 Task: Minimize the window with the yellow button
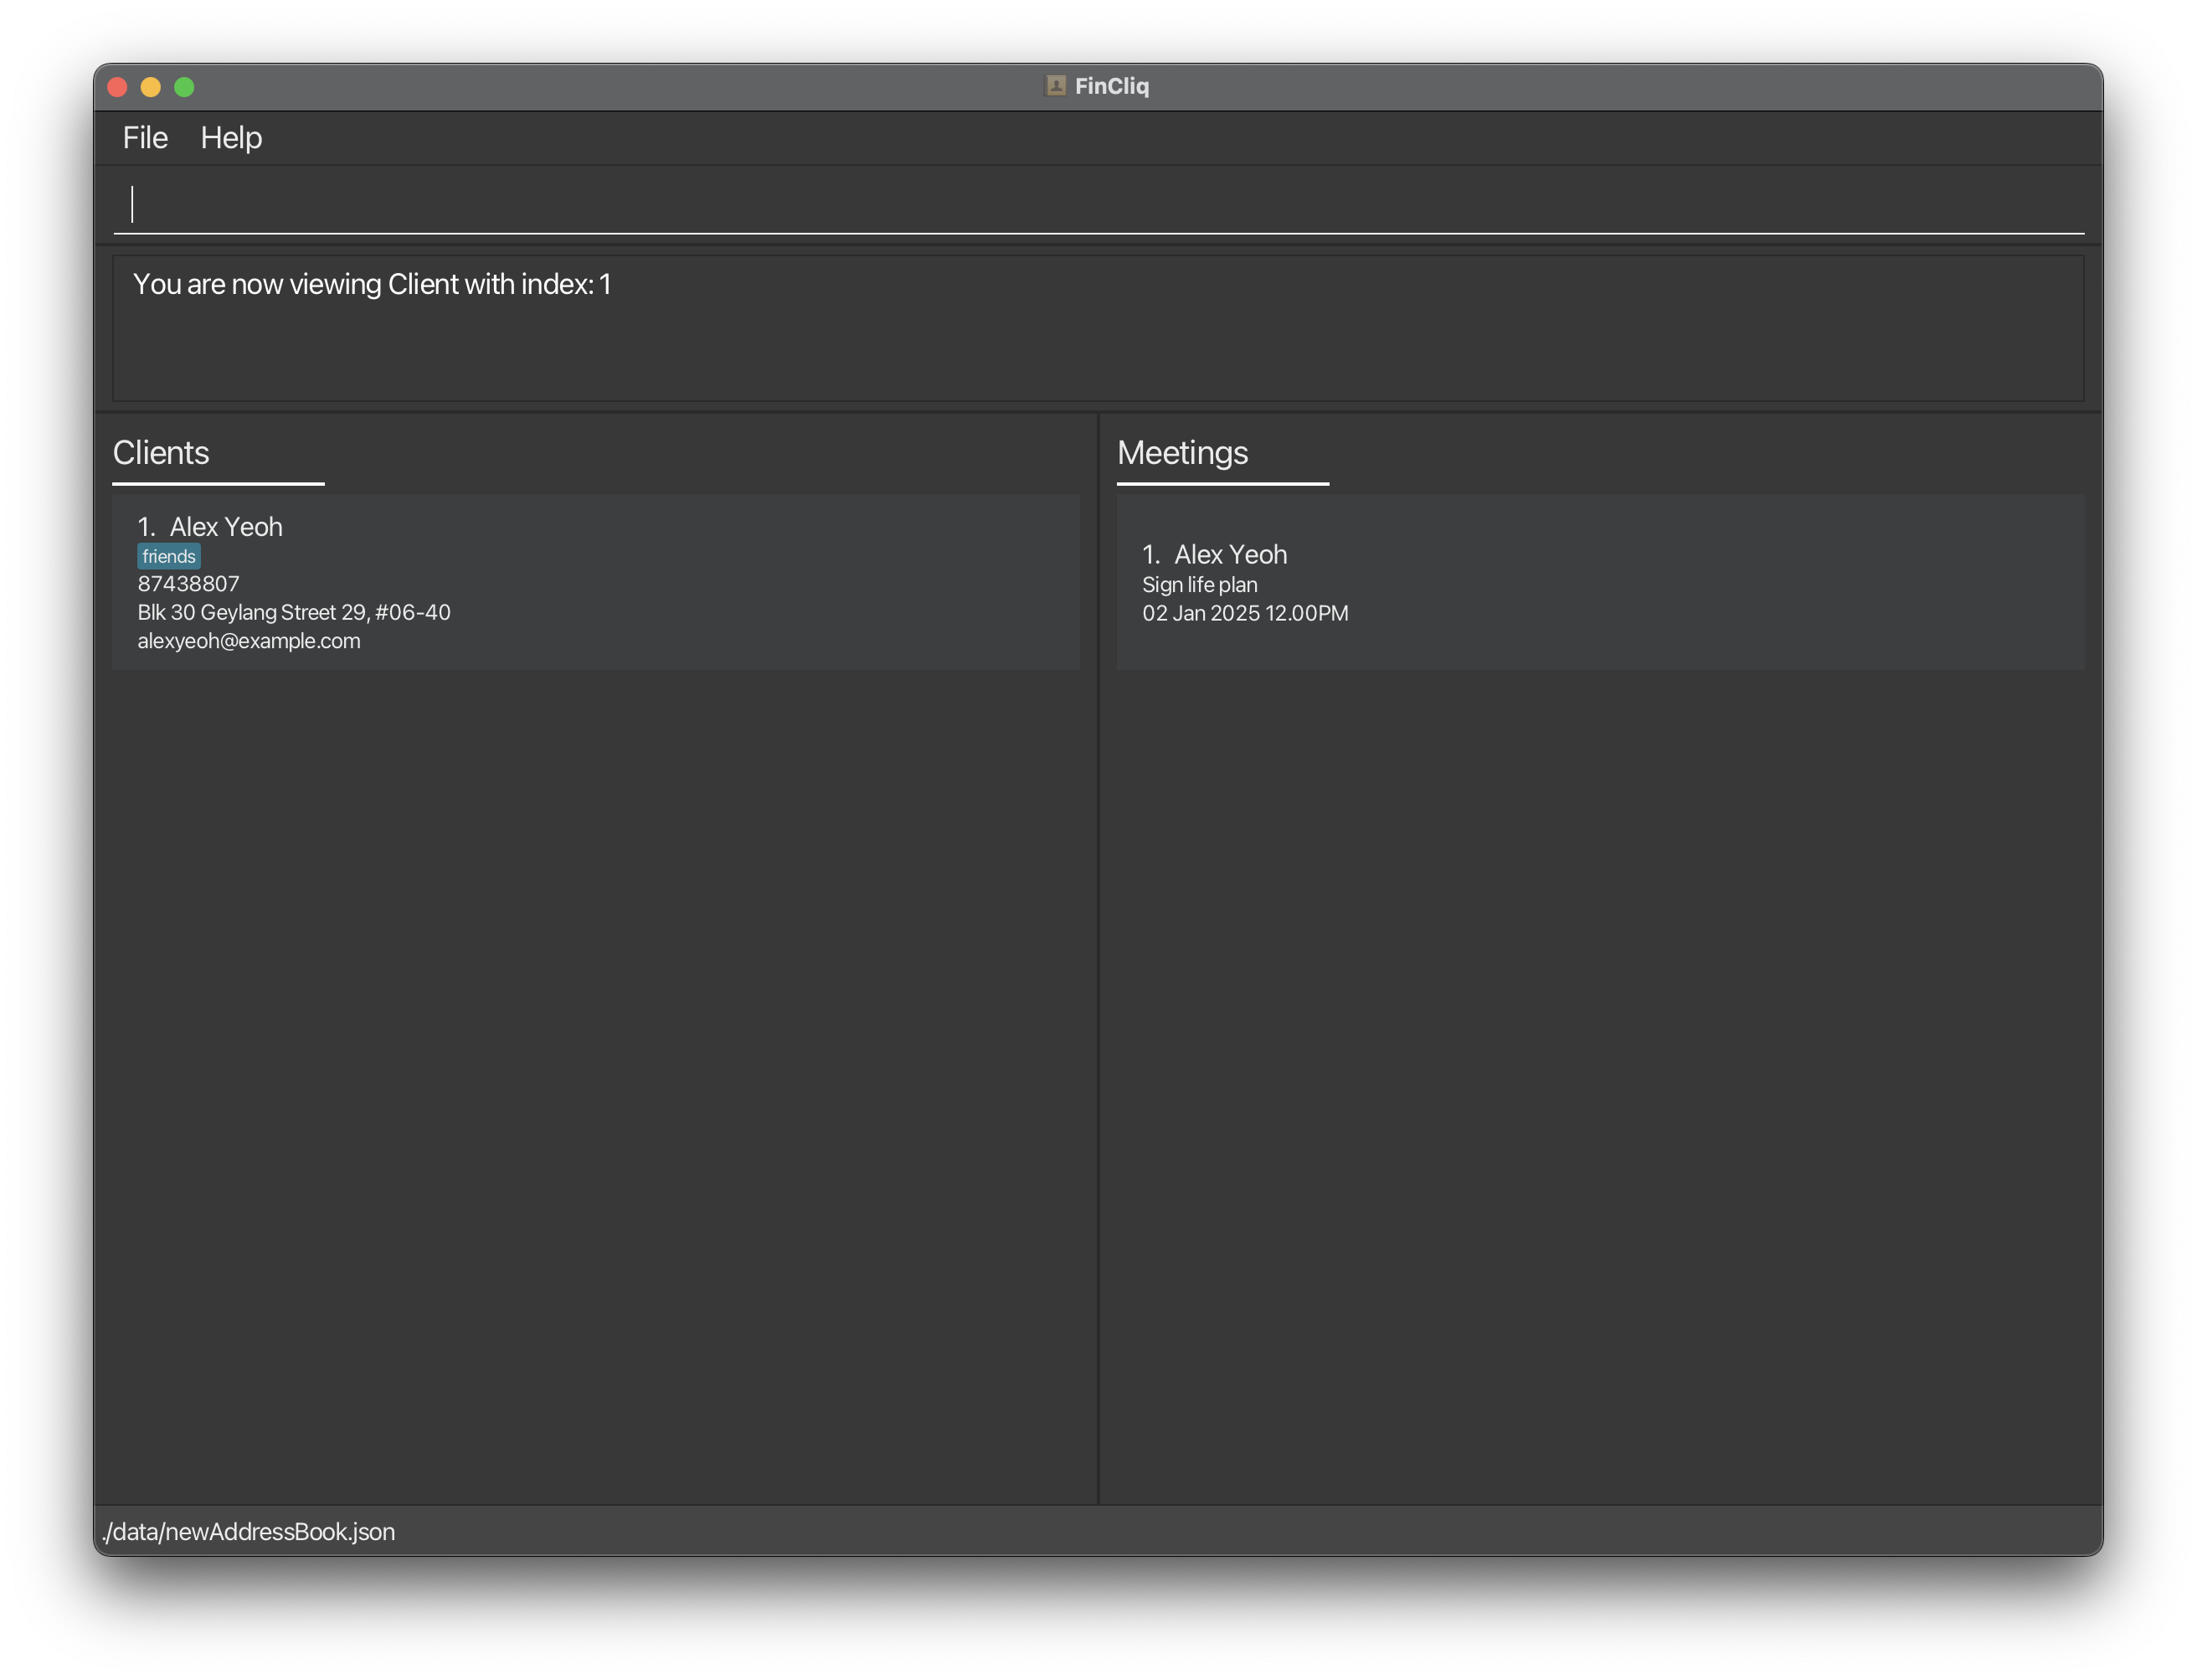[151, 87]
